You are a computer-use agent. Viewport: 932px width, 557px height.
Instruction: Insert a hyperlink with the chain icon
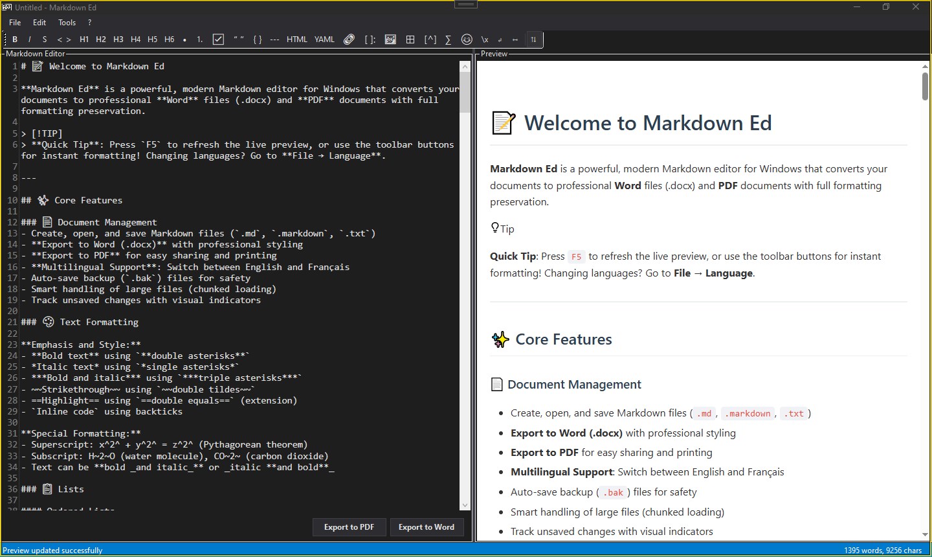[349, 40]
